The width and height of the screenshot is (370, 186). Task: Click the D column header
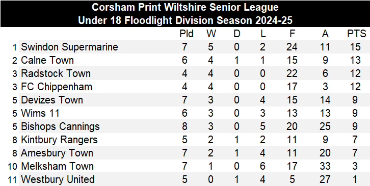click(x=237, y=34)
